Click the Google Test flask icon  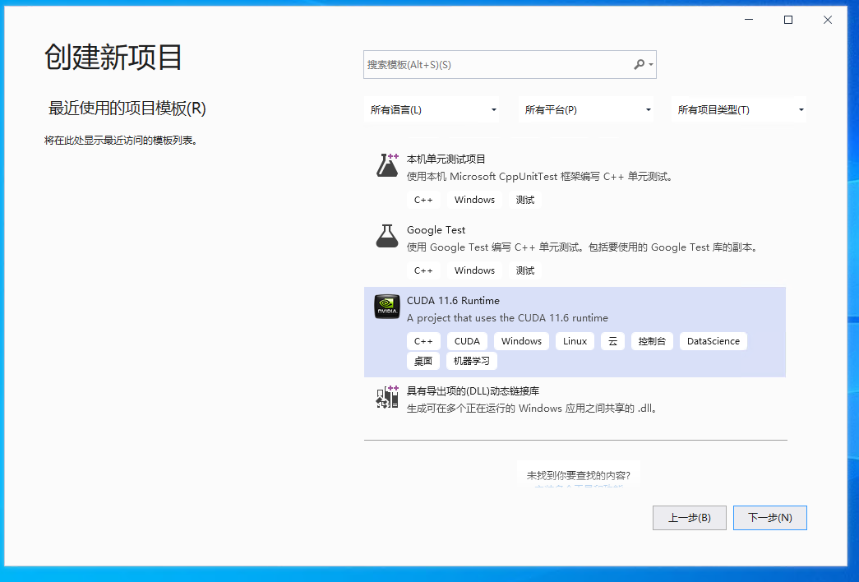coord(387,236)
